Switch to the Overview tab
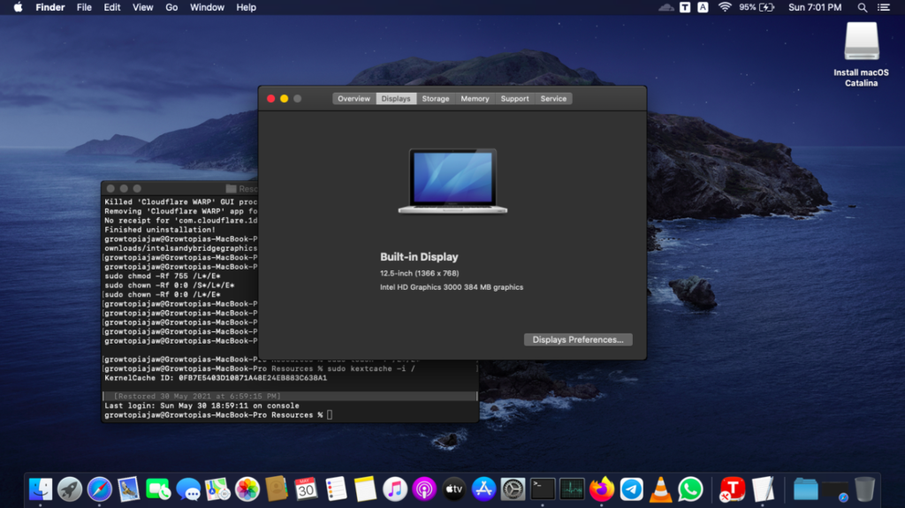Viewport: 905px width, 508px height. (x=354, y=99)
